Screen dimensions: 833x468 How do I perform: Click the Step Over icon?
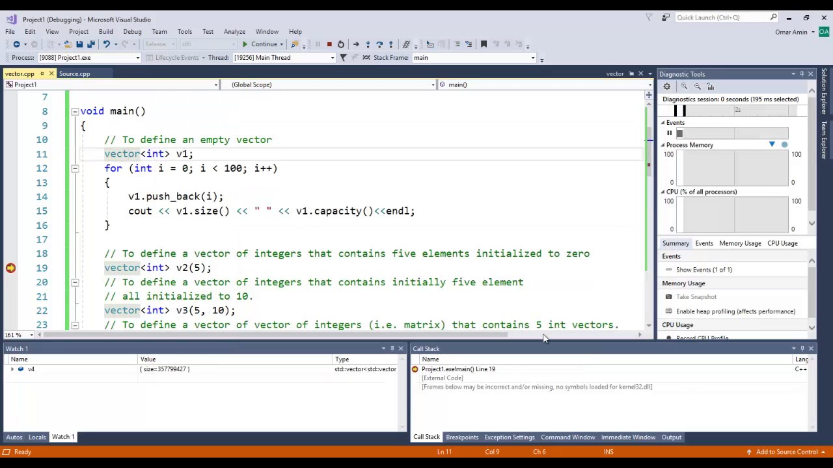(x=379, y=44)
